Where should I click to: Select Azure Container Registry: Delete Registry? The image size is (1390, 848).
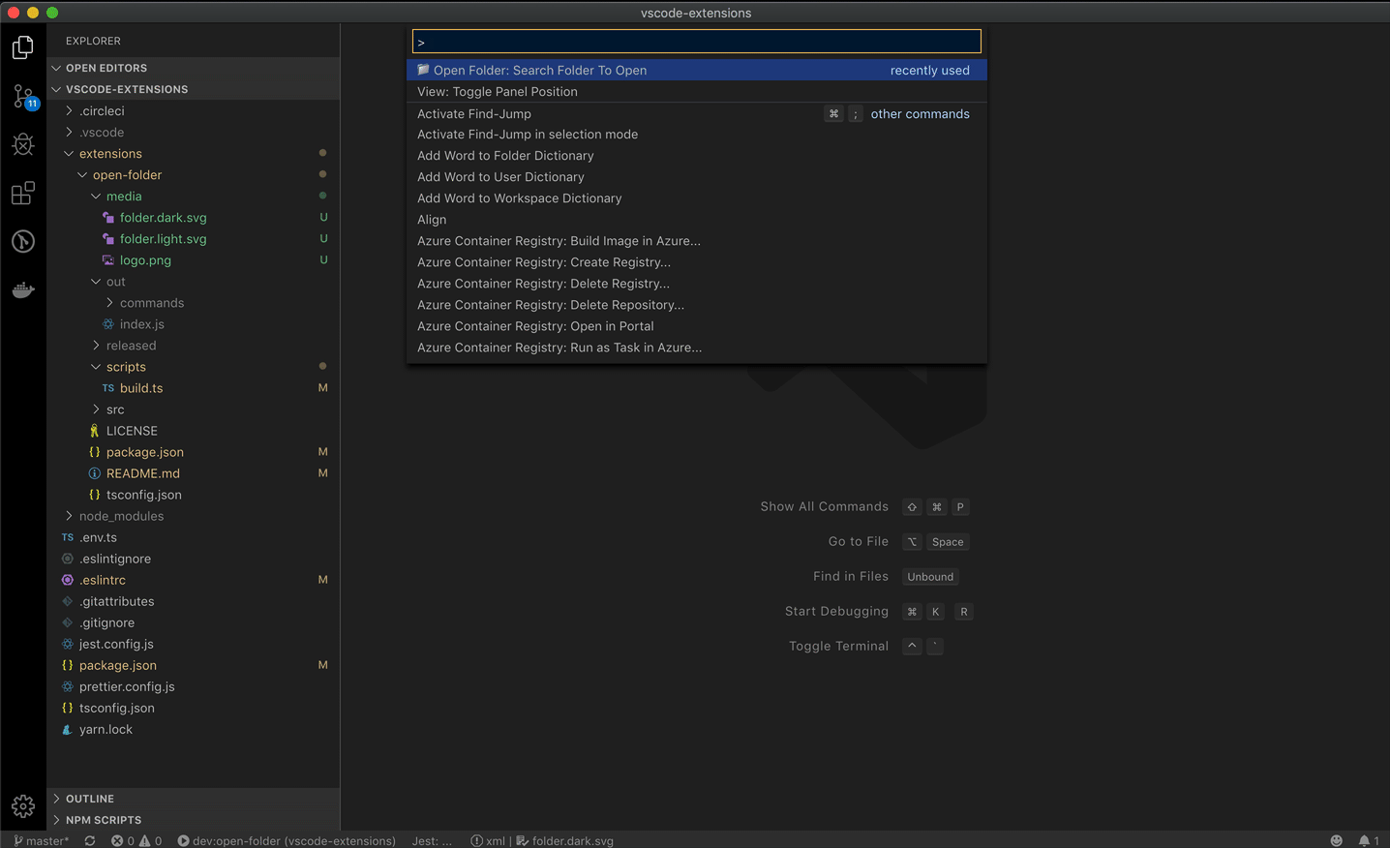click(x=697, y=284)
